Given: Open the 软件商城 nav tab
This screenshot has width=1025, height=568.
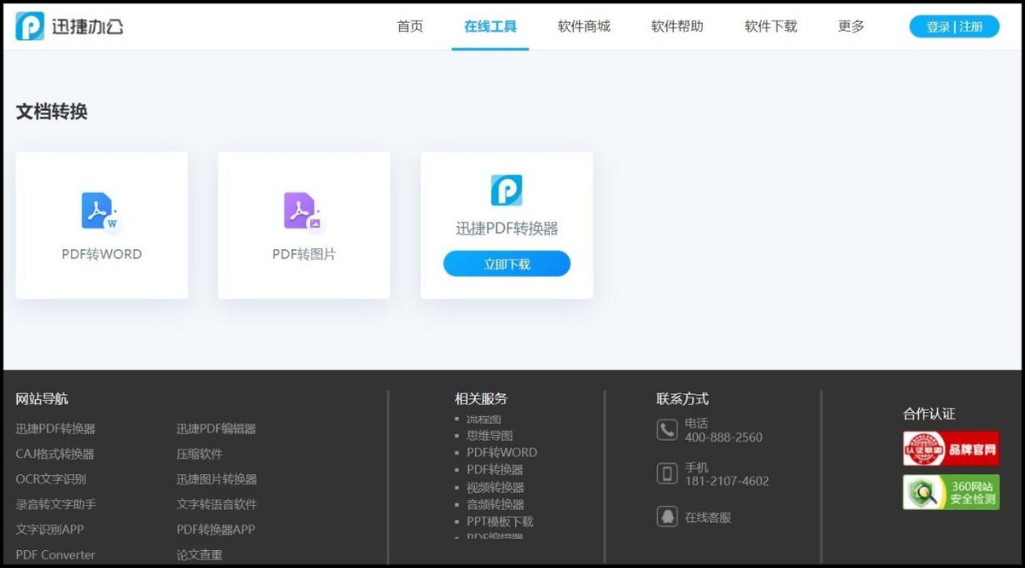Looking at the screenshot, I should point(584,26).
